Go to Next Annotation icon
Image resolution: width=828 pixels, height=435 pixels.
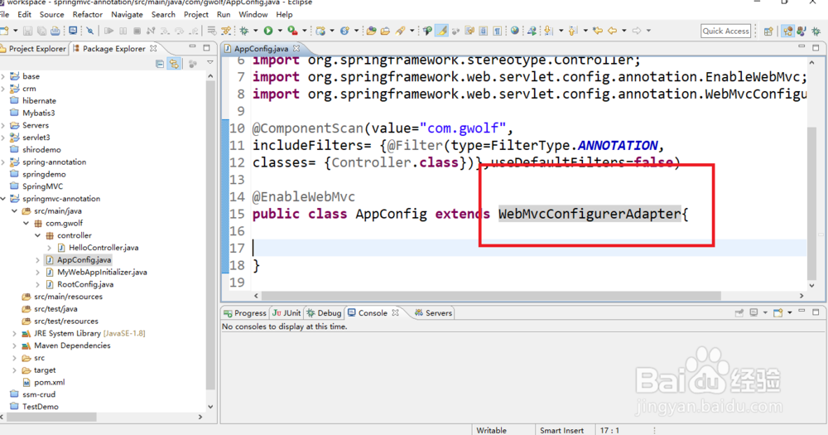[548, 31]
